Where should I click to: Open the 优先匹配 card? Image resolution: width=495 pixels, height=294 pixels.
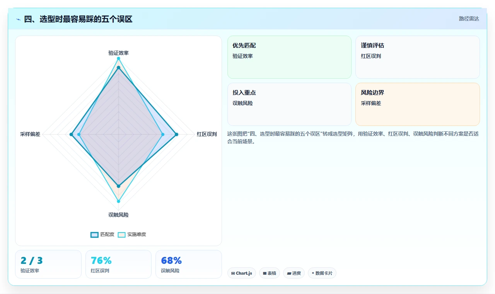coord(289,57)
